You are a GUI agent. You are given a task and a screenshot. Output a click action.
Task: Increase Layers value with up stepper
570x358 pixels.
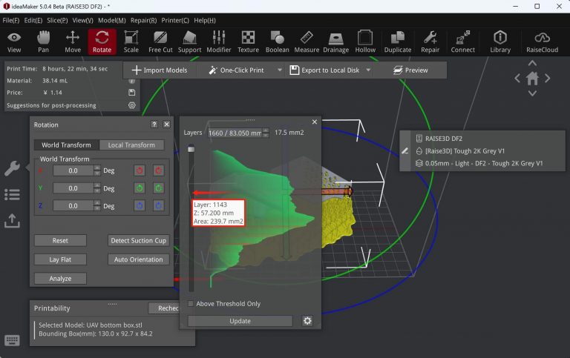tap(266, 130)
